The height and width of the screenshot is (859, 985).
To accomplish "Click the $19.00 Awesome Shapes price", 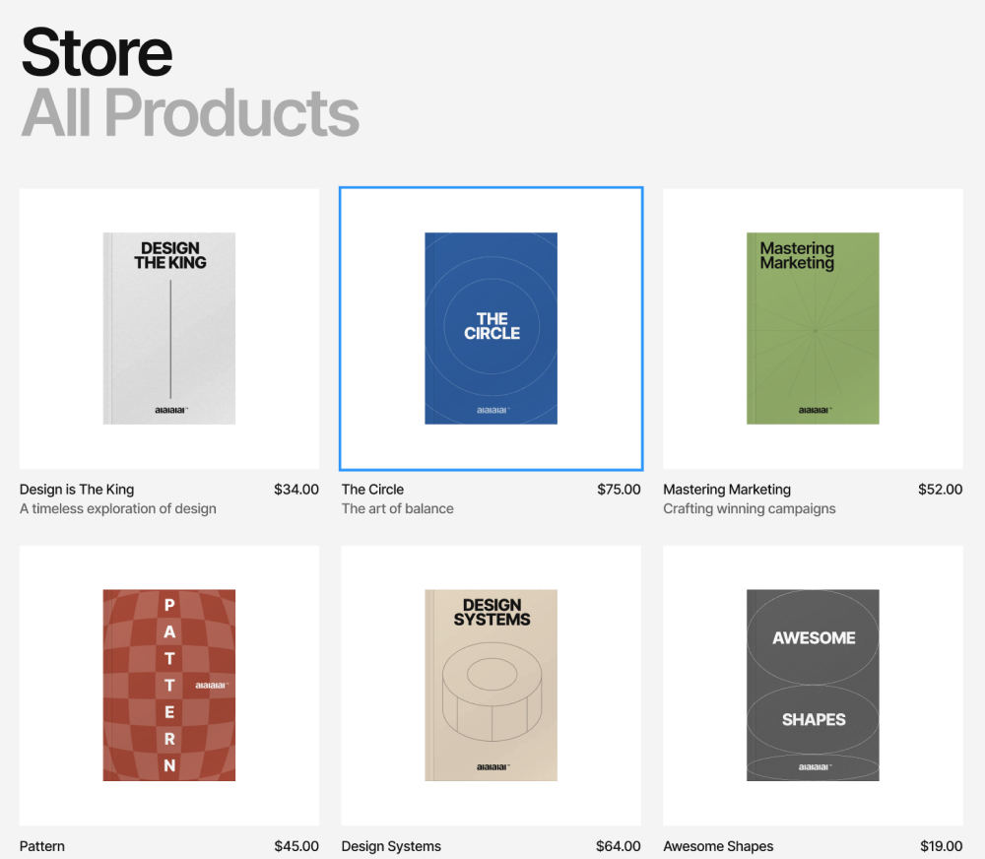I will [941, 846].
